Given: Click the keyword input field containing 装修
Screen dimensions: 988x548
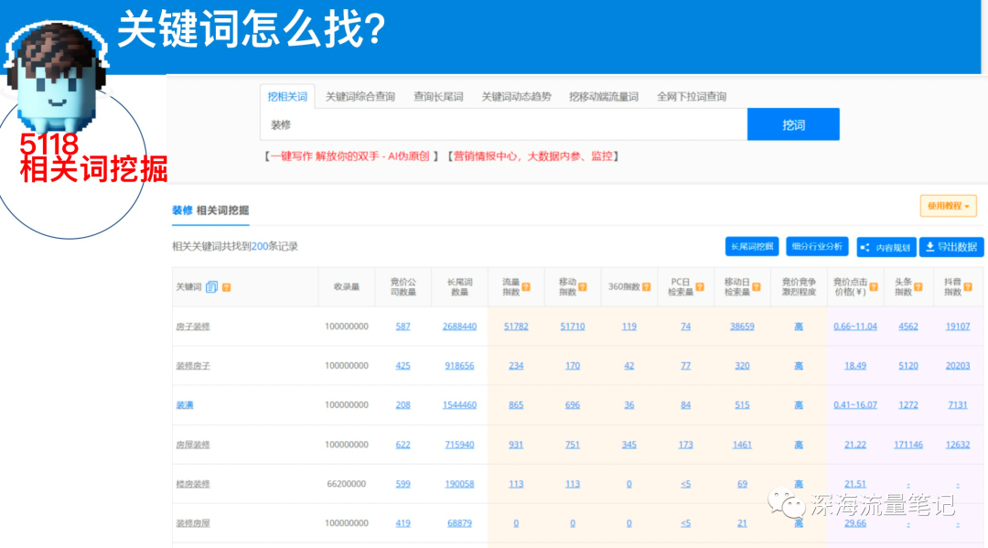Looking at the screenshot, I should (x=503, y=124).
